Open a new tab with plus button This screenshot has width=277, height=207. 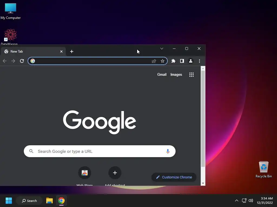tap(71, 51)
